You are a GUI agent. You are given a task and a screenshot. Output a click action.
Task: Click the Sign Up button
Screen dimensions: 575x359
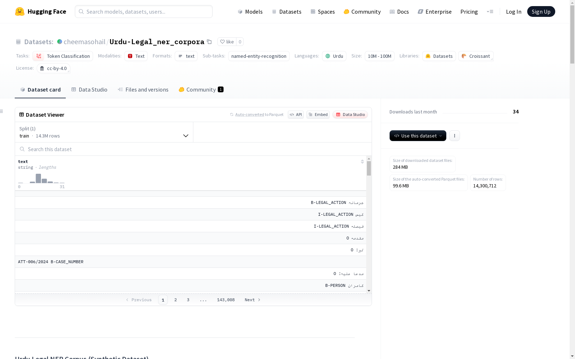click(541, 11)
